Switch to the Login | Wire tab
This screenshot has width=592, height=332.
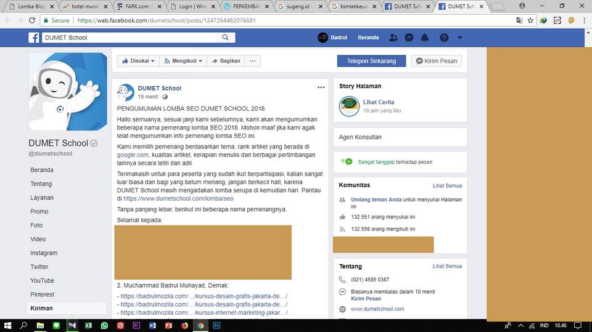192,6
